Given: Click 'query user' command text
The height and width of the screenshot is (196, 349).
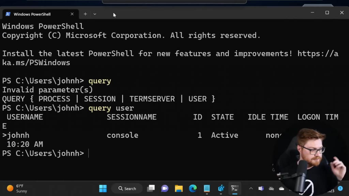Looking at the screenshot, I should (111, 108).
